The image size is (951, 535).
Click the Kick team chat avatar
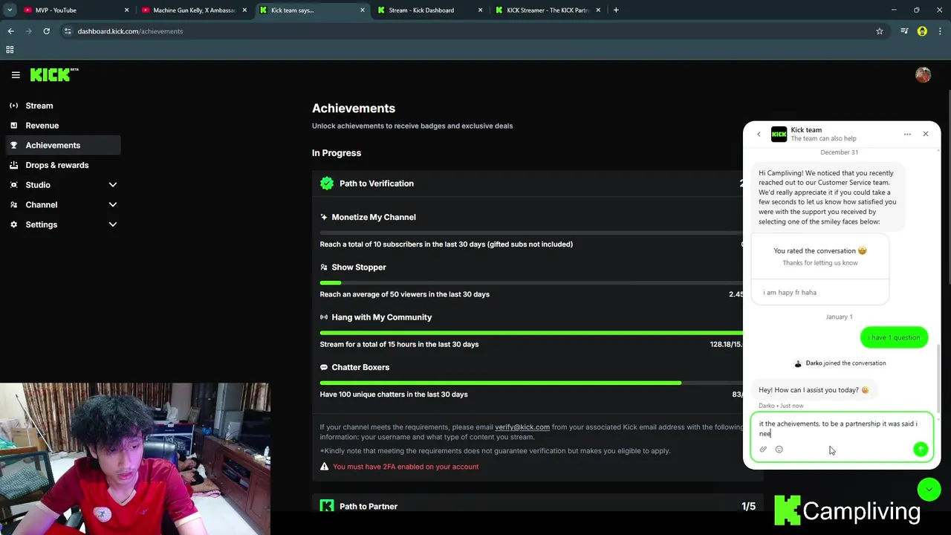click(x=779, y=134)
